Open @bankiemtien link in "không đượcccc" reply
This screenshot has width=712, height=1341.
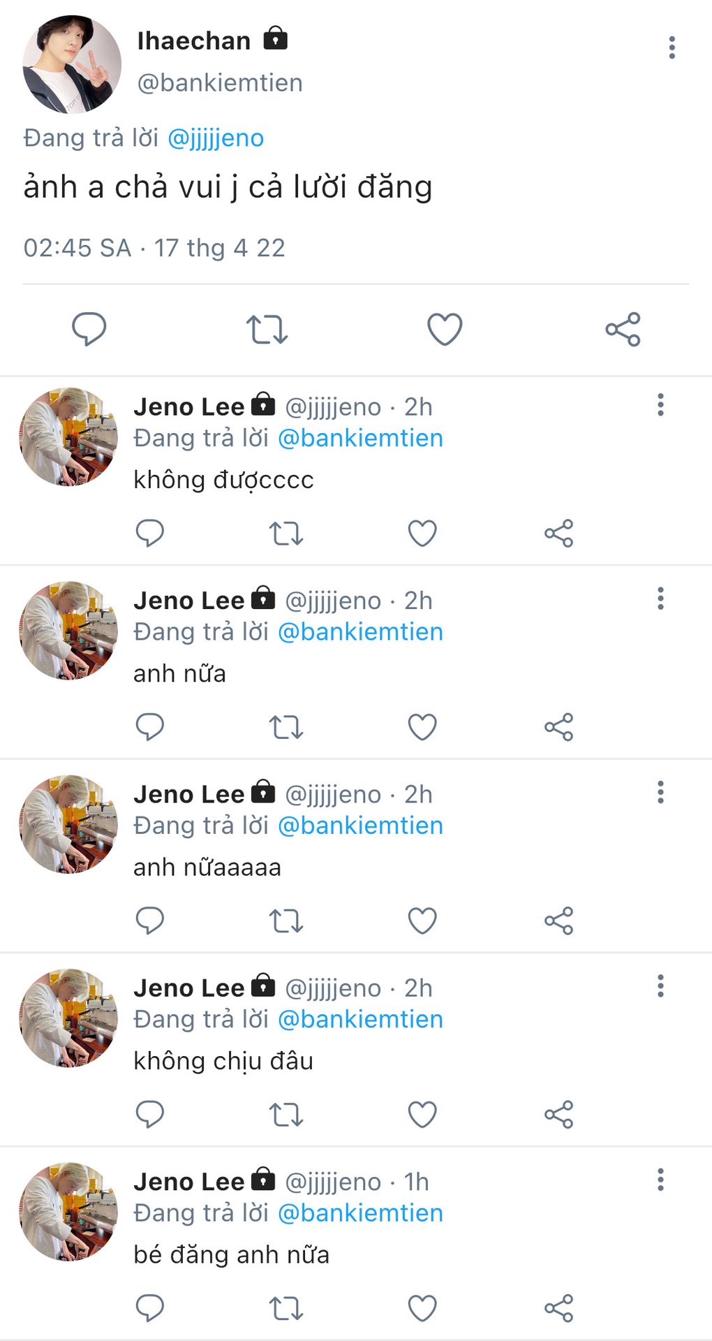point(360,439)
